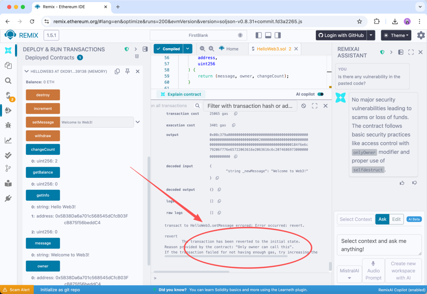Toggle the AI copilot switch
The image size is (427, 294).
coord(321,94)
